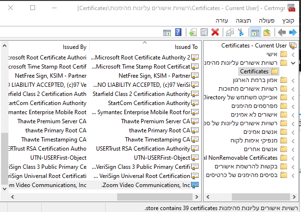Select בסיסים מהימנים של כרטיסים tree folder
Viewport: 301px width, 212px height.
click(241, 175)
